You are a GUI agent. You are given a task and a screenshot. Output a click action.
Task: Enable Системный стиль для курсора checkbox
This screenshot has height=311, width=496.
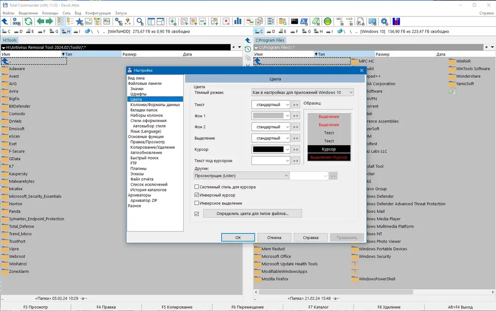(x=196, y=187)
